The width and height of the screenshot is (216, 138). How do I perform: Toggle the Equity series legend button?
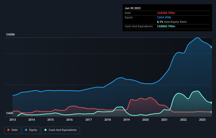(31, 130)
